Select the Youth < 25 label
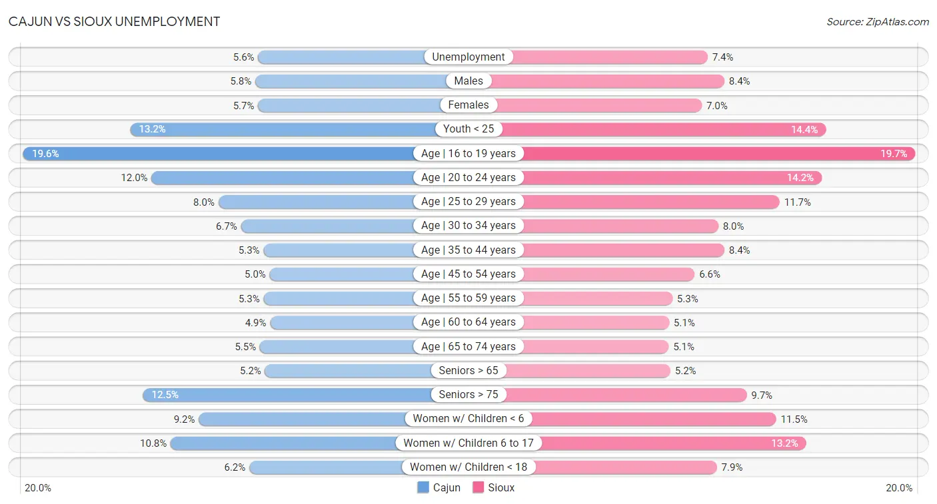The height and width of the screenshot is (504, 937). click(468, 129)
